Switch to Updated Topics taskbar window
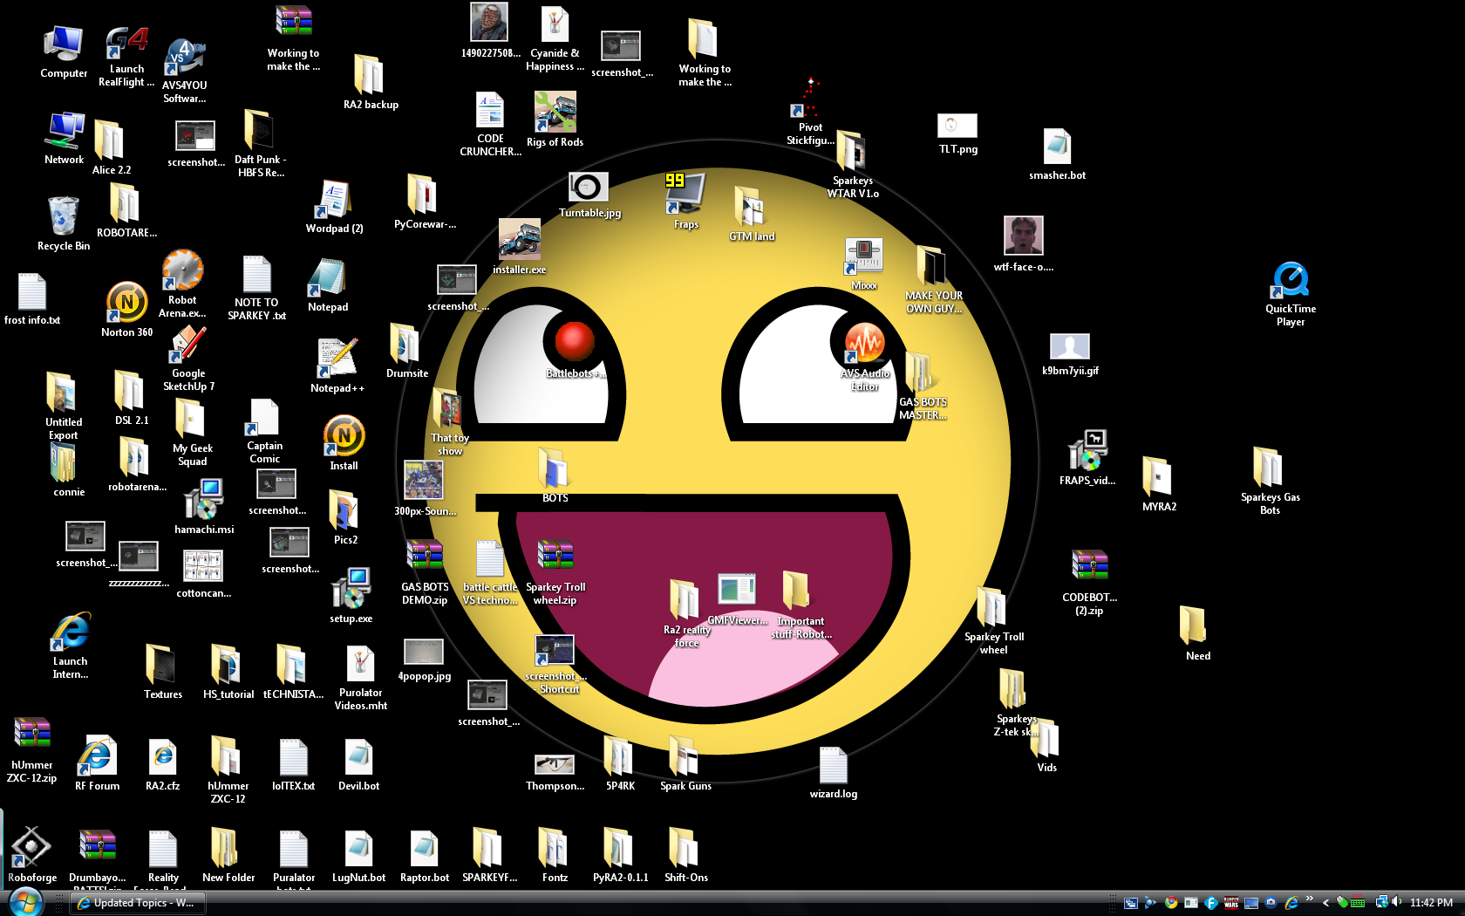The width and height of the screenshot is (1465, 916). pyautogui.click(x=138, y=903)
